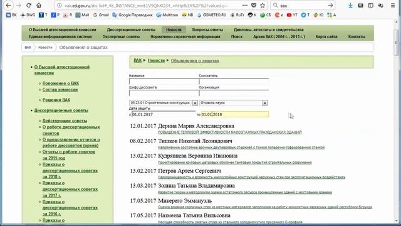Open Единая информационная система menu item
The width and height of the screenshot is (401, 226).
coord(60,36)
